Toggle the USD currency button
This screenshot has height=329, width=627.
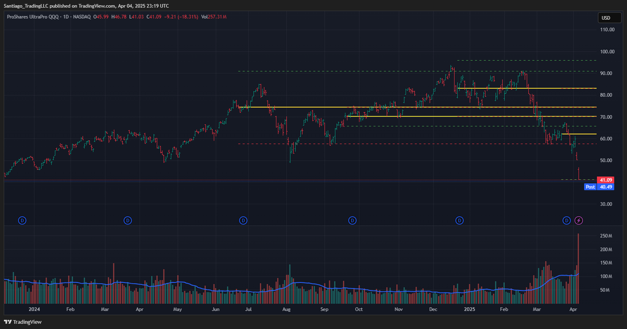pyautogui.click(x=609, y=17)
